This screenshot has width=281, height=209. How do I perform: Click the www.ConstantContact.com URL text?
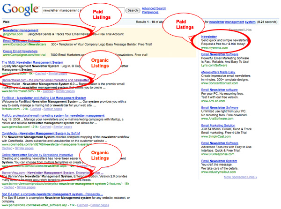[220, 83]
